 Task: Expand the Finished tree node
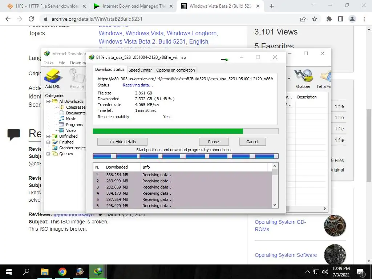(48, 142)
